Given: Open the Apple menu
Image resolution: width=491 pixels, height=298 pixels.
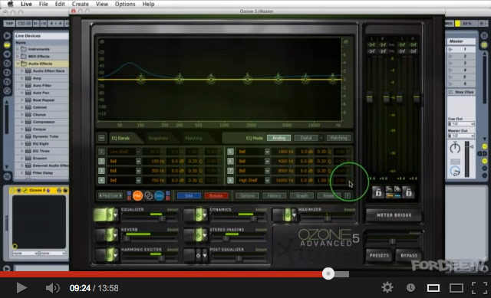Looking at the screenshot, I should tap(10, 4).
